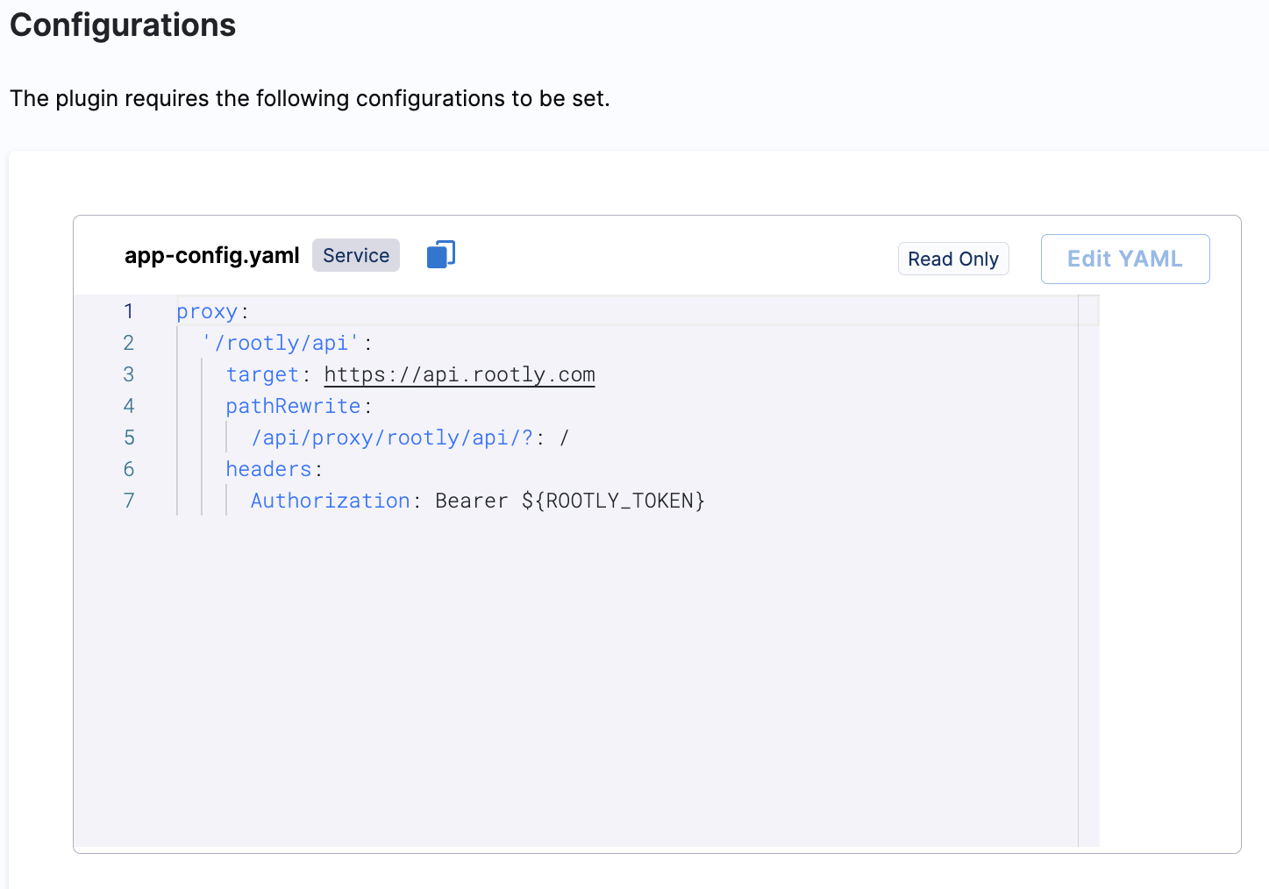Click the Read Only badge
Image resolution: width=1269 pixels, height=889 pixels.
(952, 260)
